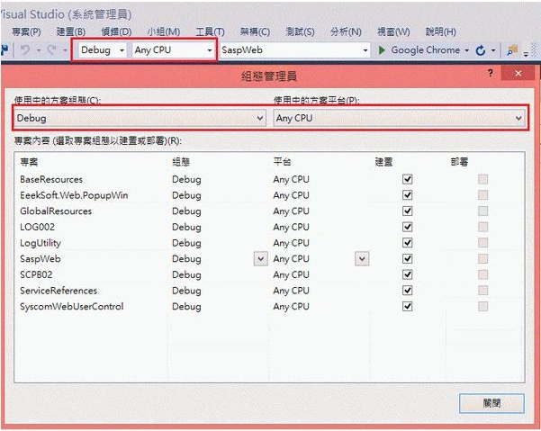Screen dimensions: 541x431
Task: Open the 測試(S) menu
Action: click(x=300, y=32)
